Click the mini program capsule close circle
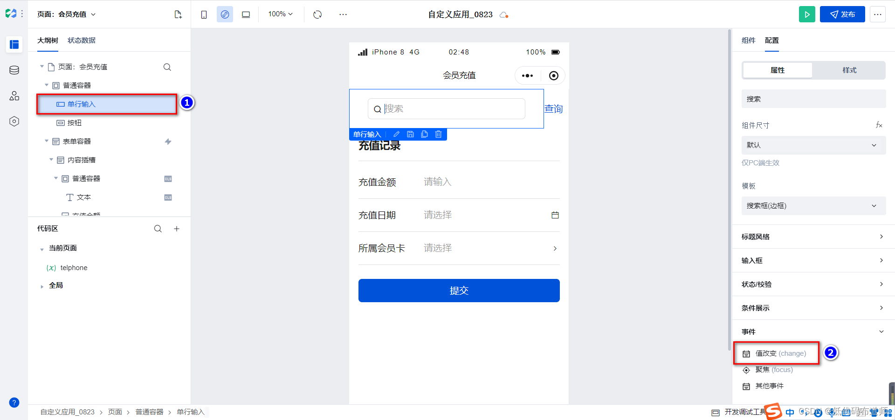 click(554, 75)
